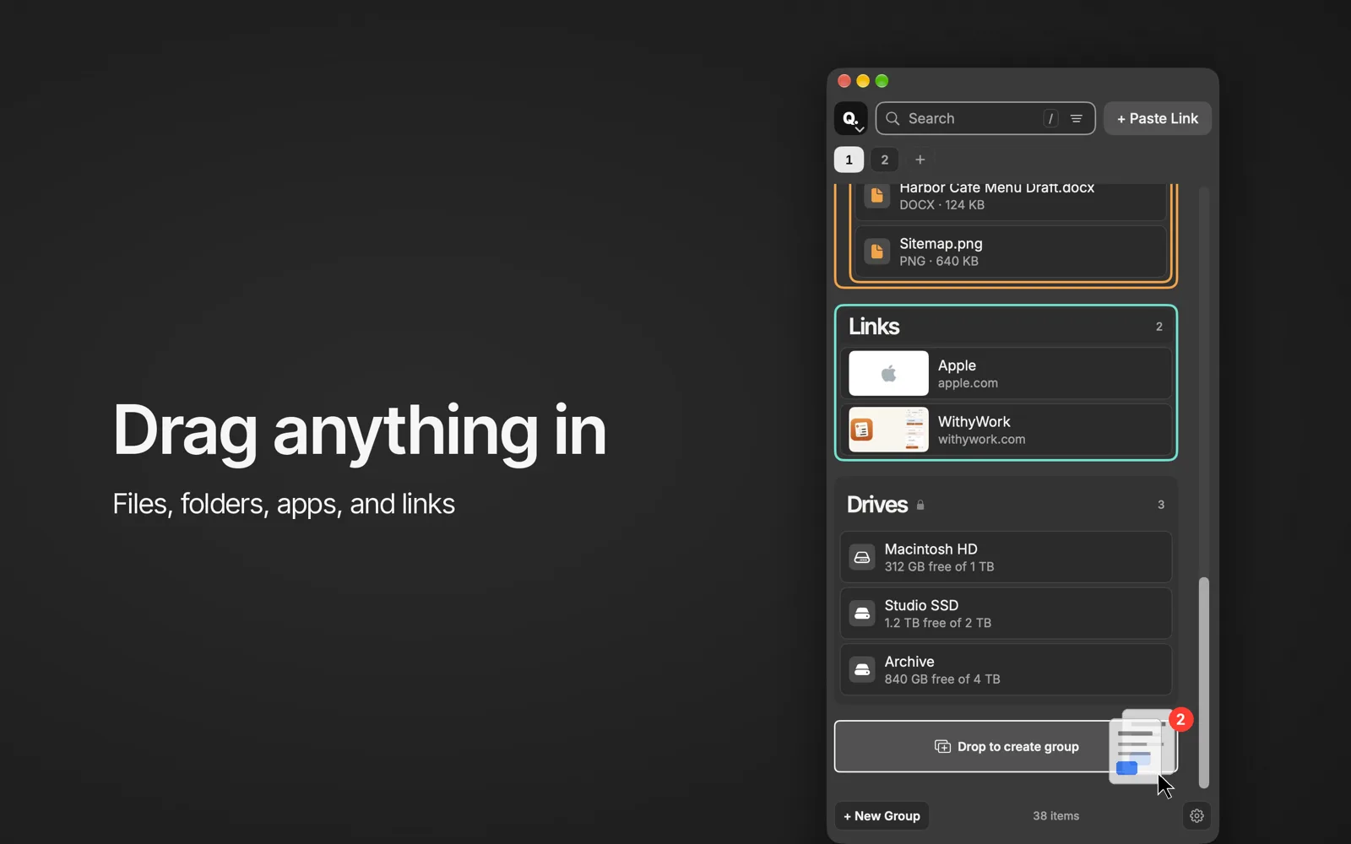Select the Macintosh HD drive row
This screenshot has width=1351, height=844.
pos(1006,557)
